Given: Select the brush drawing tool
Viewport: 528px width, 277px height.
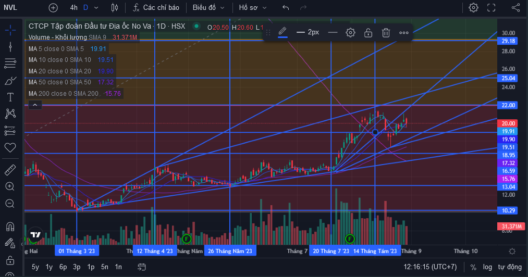Looking at the screenshot, I should (x=10, y=81).
